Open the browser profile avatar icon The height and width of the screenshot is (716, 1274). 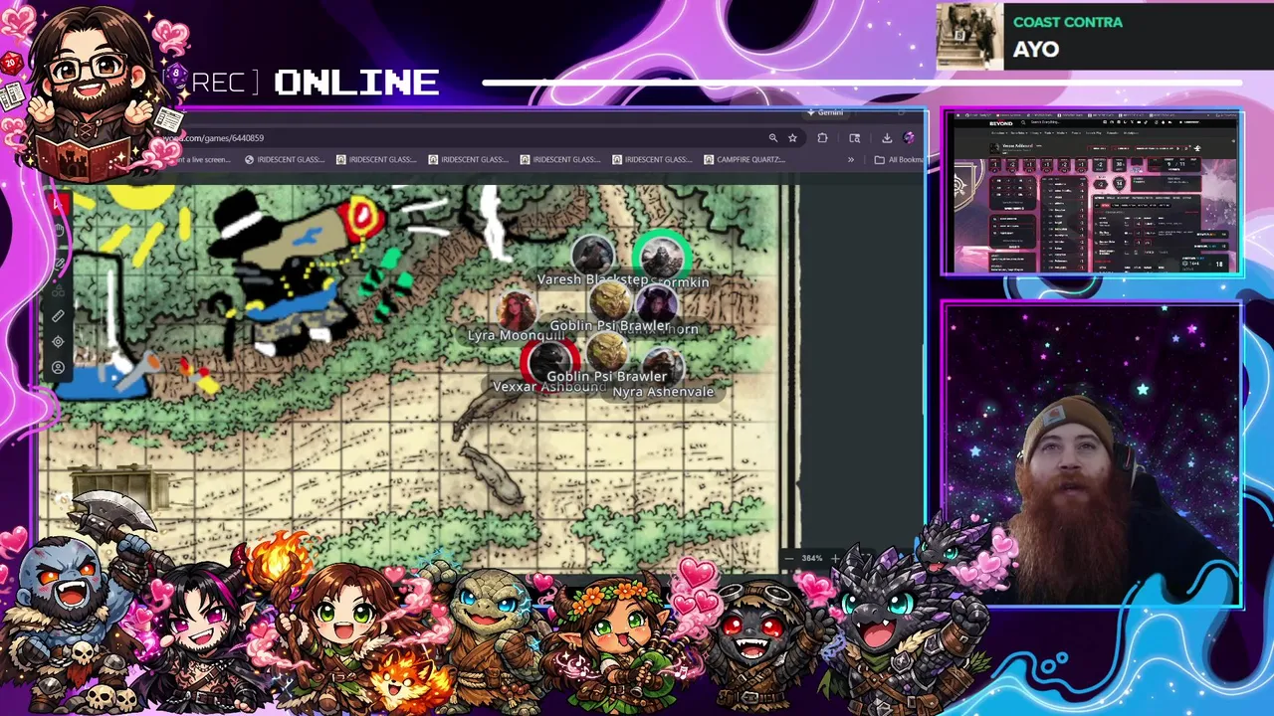pos(909,137)
